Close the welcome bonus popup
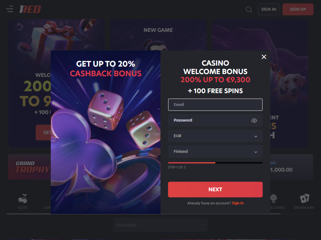The width and height of the screenshot is (321, 240). point(264,57)
